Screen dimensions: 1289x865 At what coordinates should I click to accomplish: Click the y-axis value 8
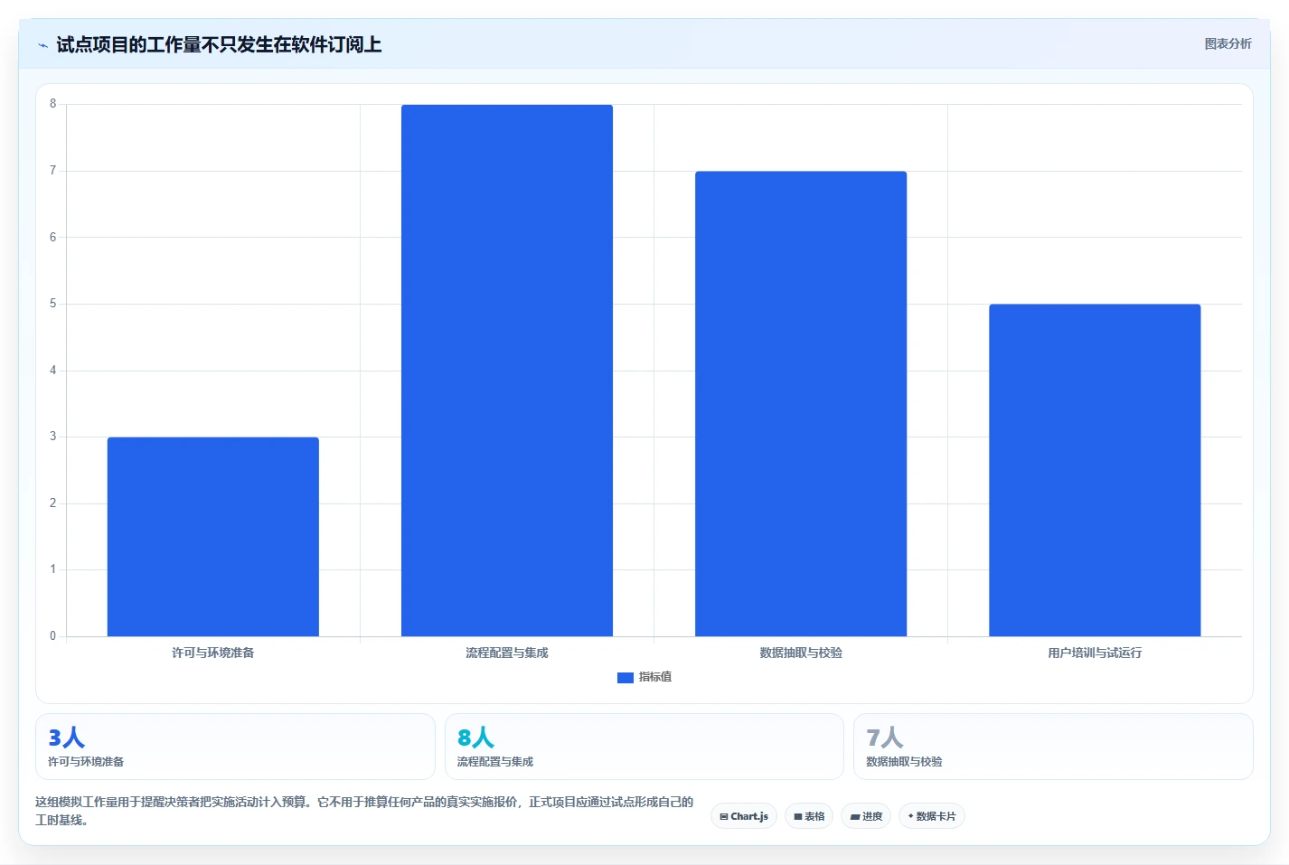point(52,104)
